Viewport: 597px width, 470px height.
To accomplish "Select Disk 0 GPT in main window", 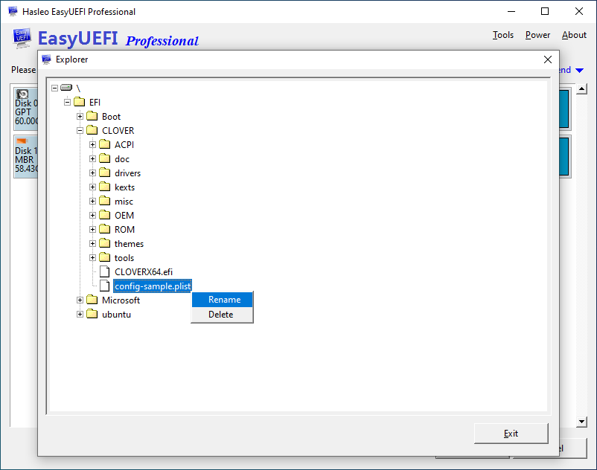I will (26, 109).
